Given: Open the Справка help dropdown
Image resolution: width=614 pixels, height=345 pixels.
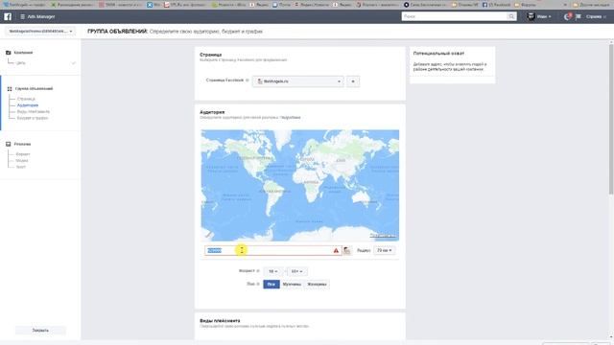Looking at the screenshot, I should point(596,17).
